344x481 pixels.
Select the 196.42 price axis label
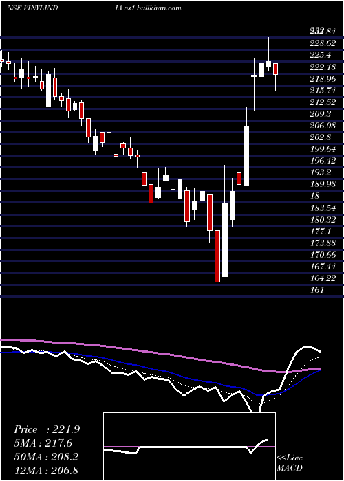(x=323, y=161)
